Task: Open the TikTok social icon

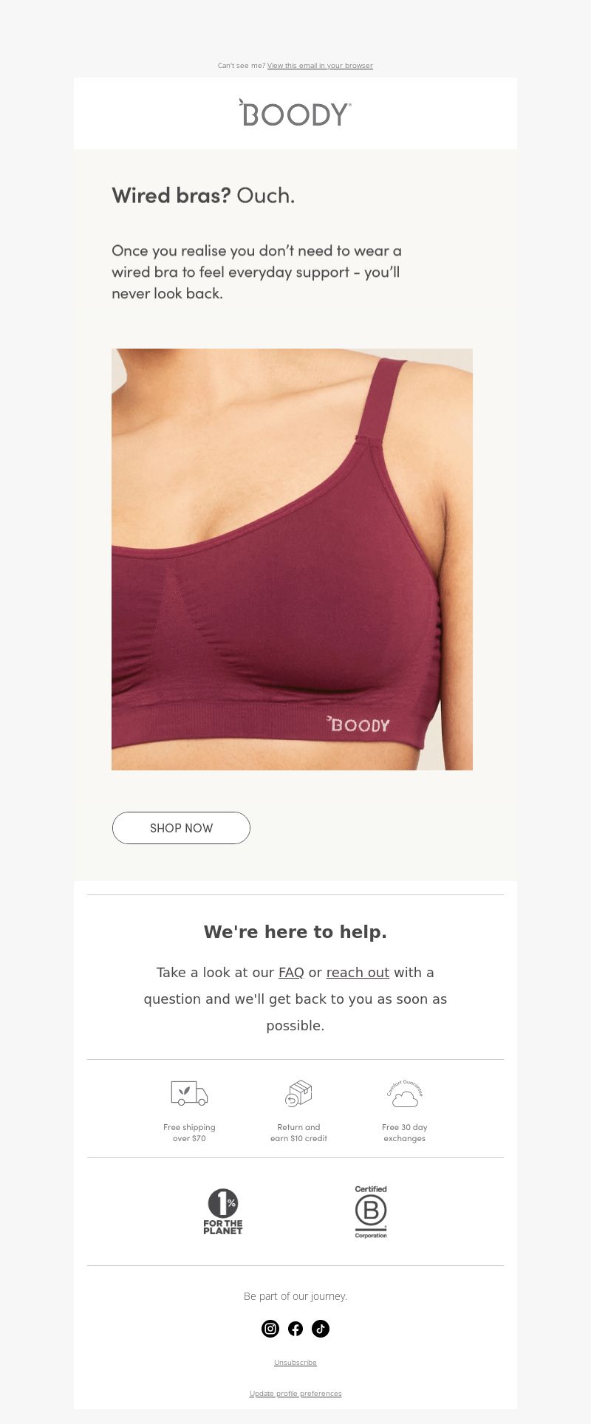Action: coord(321,1329)
